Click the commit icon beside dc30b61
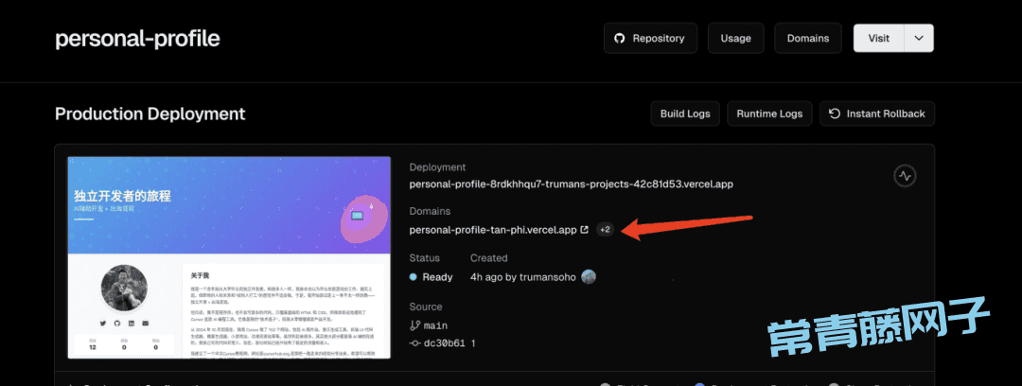The height and width of the screenshot is (386, 1022). pos(414,343)
